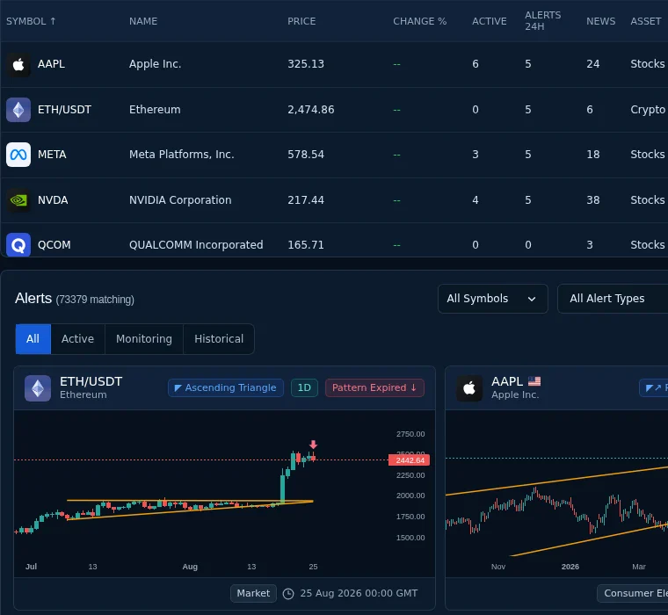The image size is (668, 615).
Task: Open the ETH/USDT candlestick chart thumbnail
Action: coord(224,493)
